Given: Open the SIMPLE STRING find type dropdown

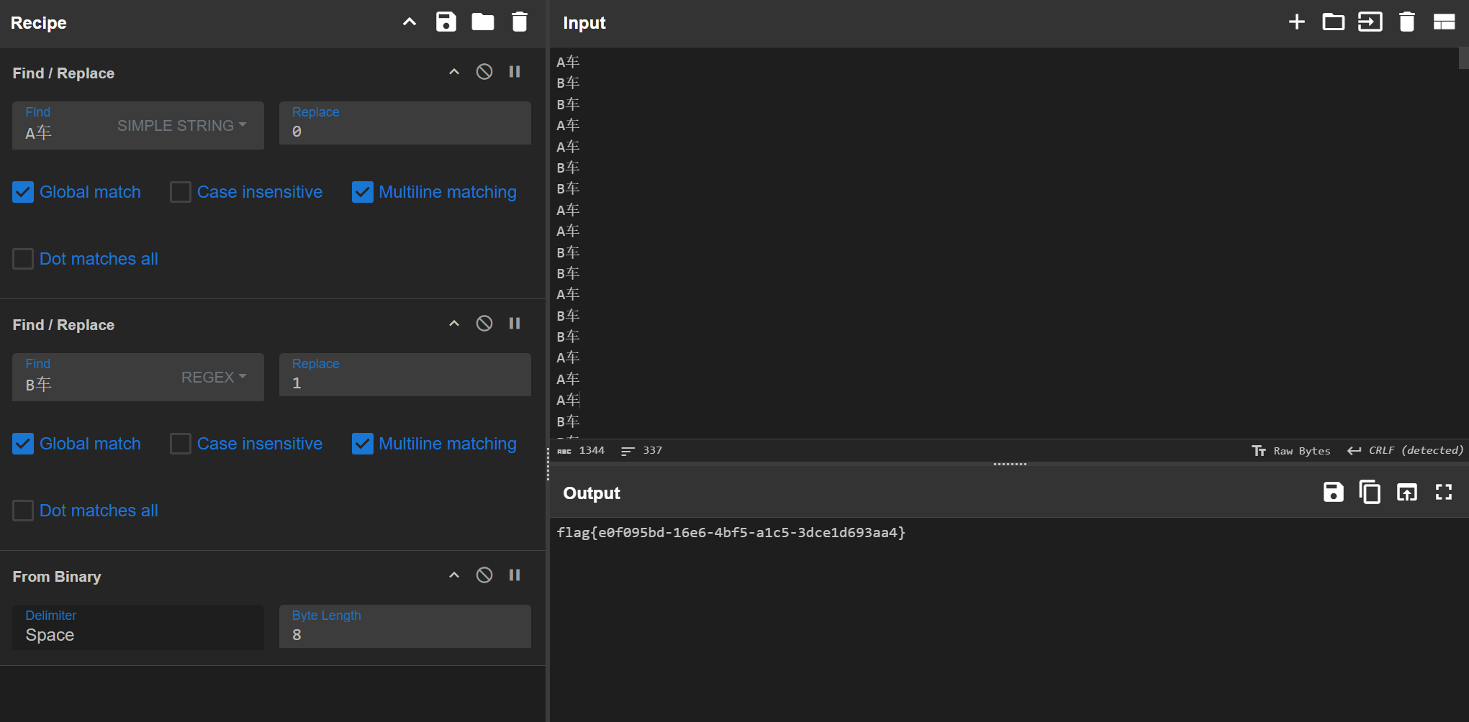Looking at the screenshot, I should tap(182, 126).
